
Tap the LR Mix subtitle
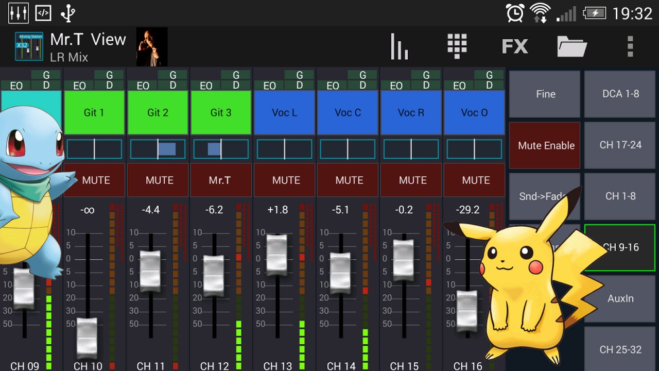tap(69, 57)
